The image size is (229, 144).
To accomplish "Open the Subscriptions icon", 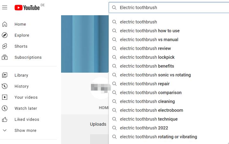I will [5, 57].
